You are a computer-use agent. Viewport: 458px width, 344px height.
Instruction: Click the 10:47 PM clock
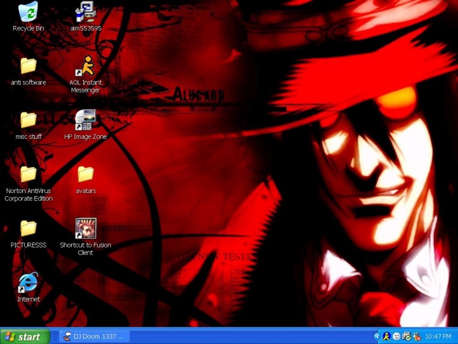(x=438, y=337)
